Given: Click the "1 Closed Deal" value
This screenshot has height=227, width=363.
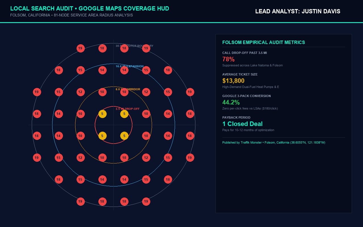Looking at the screenshot, I should tap(242, 124).
